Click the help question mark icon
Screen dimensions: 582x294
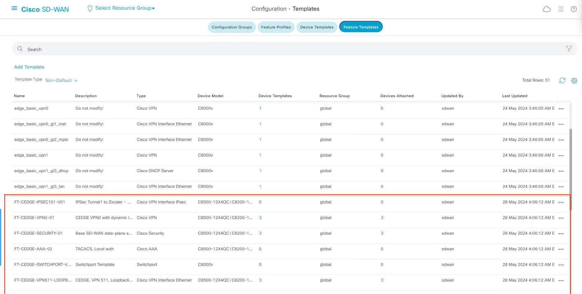click(x=574, y=9)
